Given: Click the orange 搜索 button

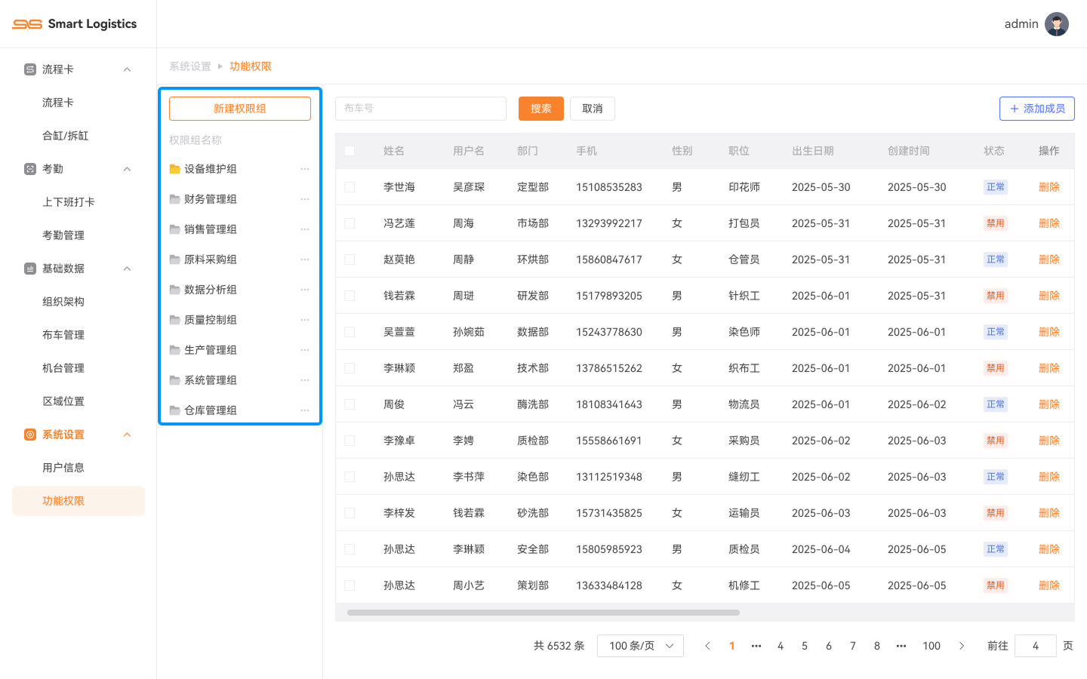Looking at the screenshot, I should 541,109.
